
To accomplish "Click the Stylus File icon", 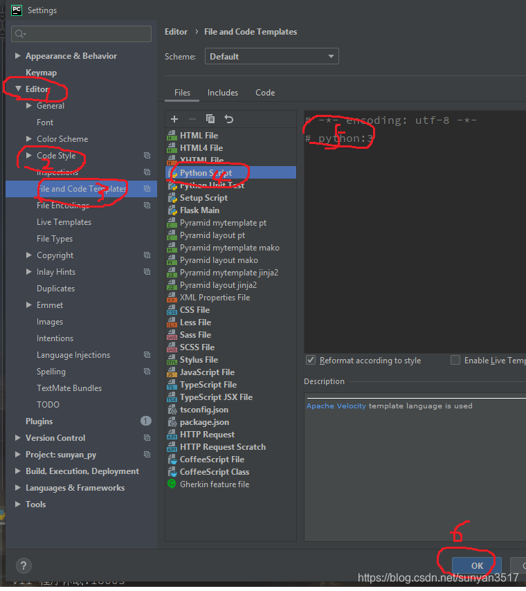I will 172,360.
